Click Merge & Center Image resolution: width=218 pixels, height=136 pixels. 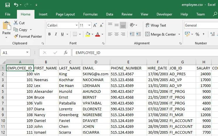pyautogui.click(x=161, y=34)
